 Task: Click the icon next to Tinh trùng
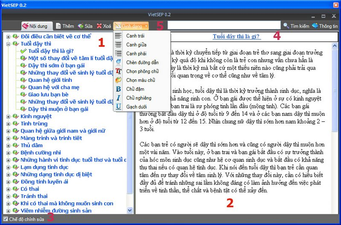pos(16,124)
